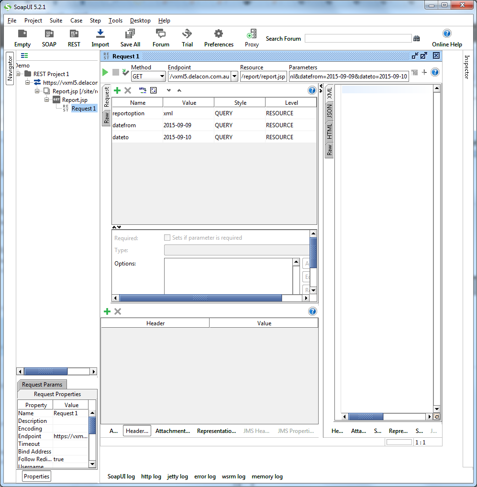477x487 pixels.
Task: Collapse the Report.jsp [/site/r resource node
Action: click(x=37, y=91)
